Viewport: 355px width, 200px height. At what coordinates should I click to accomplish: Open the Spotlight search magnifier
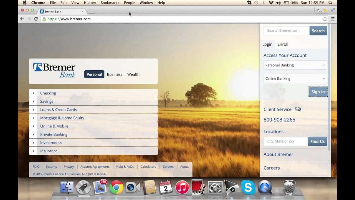pos(330,2)
